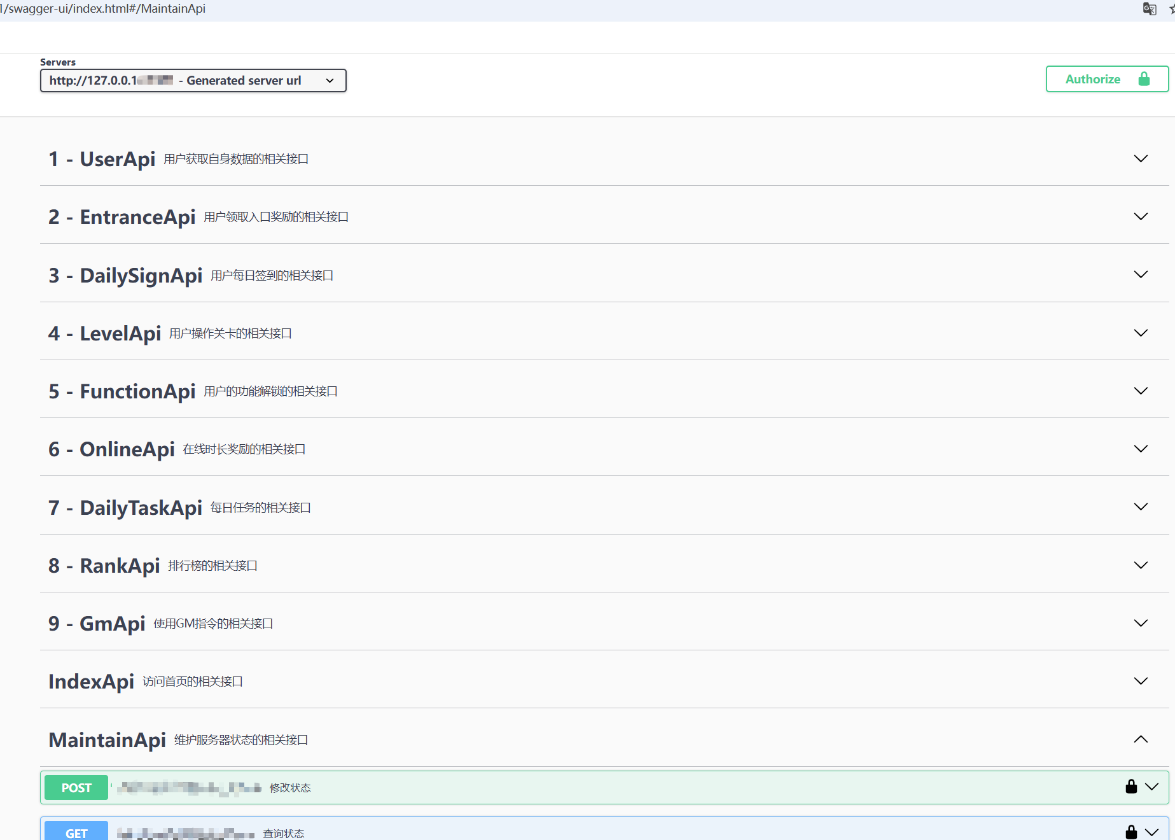Screen dimensions: 1175x840
Task: Expand the 1 - UserApi section chevron
Action: pyautogui.click(x=1141, y=158)
